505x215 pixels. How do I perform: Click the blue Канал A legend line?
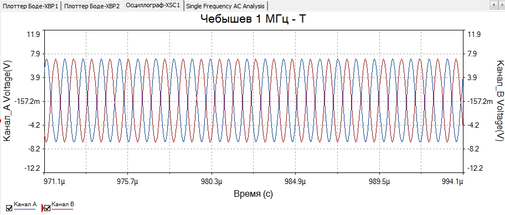click(24, 209)
